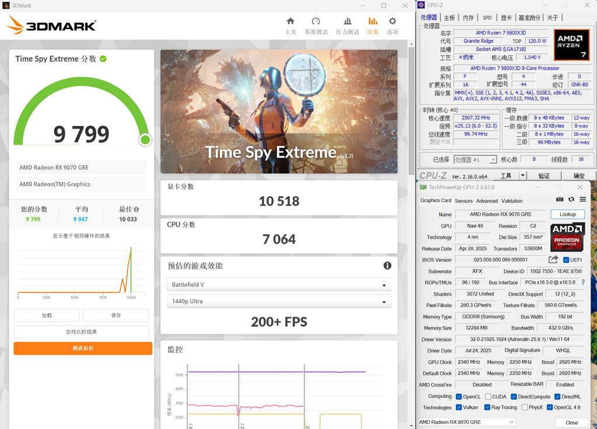Image resolution: width=597 pixels, height=429 pixels.
Task: Click GPU-Z Close button
Action: [x=571, y=423]
